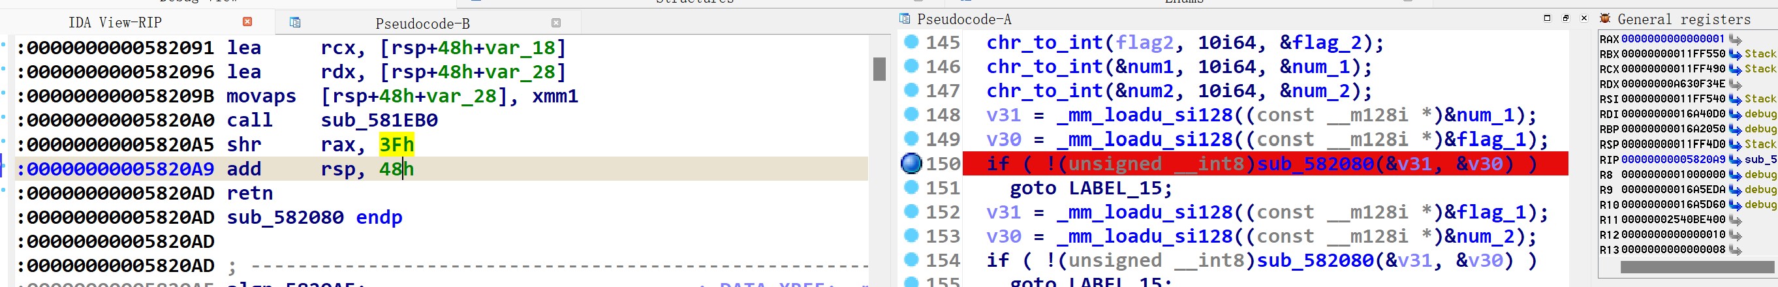The image size is (1778, 287).
Task: Toggle breakpoint dot on line 146
Action: point(911,67)
